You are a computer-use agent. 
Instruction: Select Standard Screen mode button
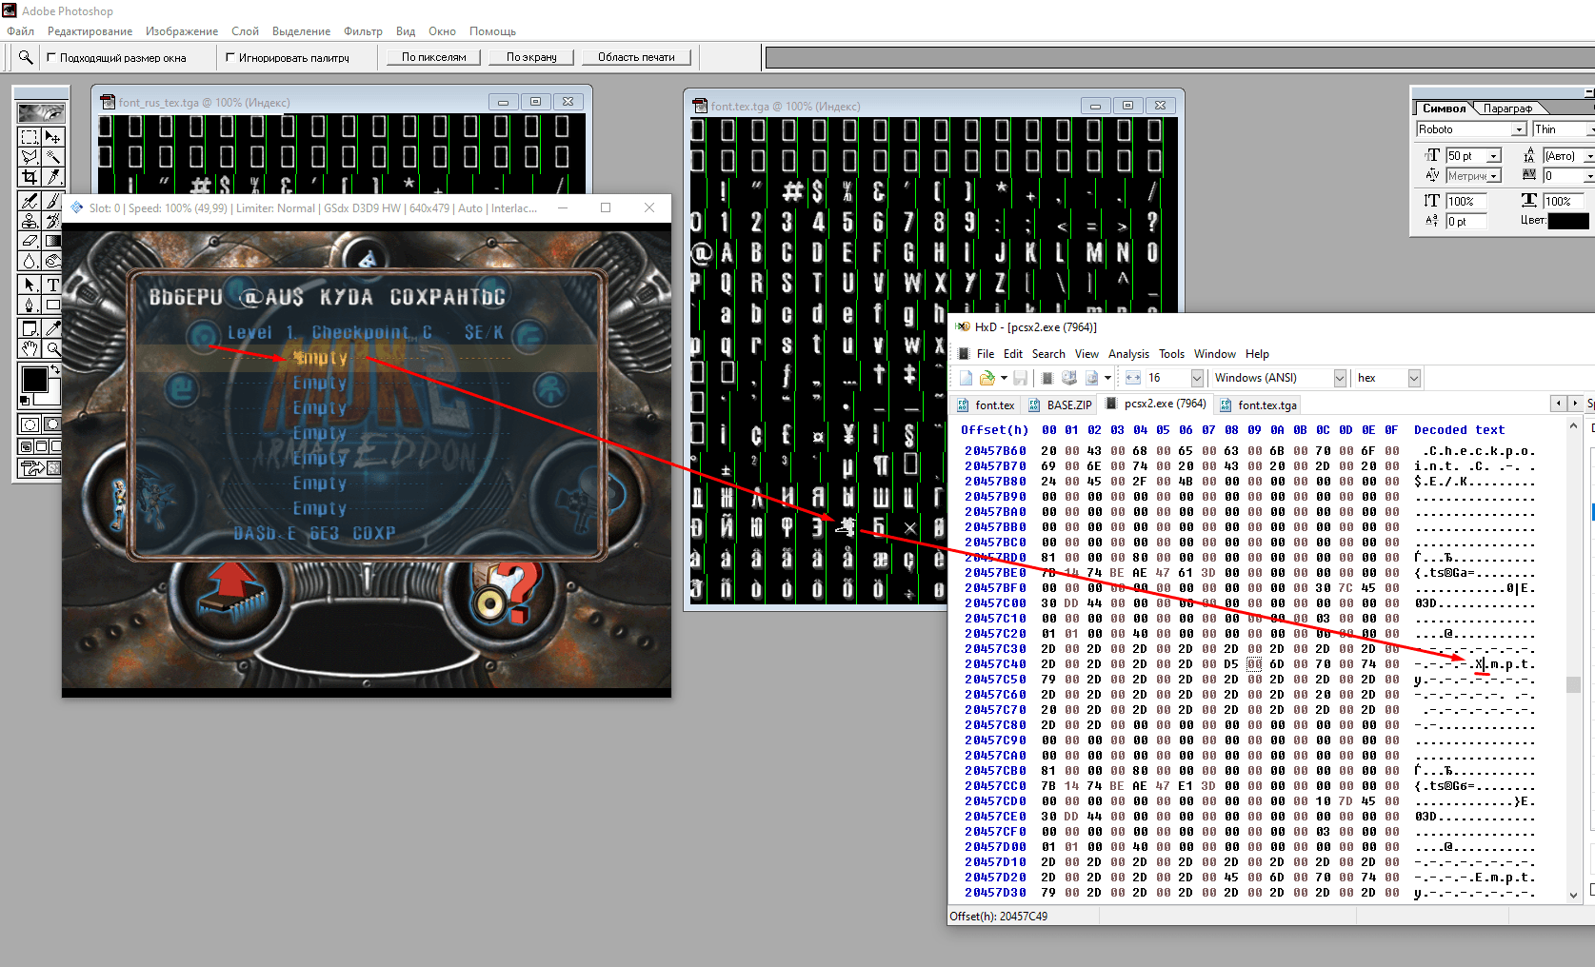pos(27,446)
